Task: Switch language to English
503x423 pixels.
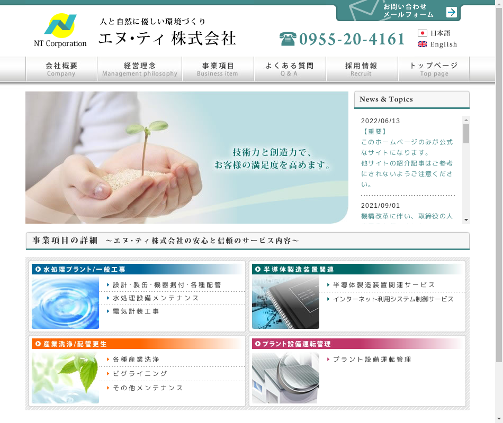Action: [443, 44]
